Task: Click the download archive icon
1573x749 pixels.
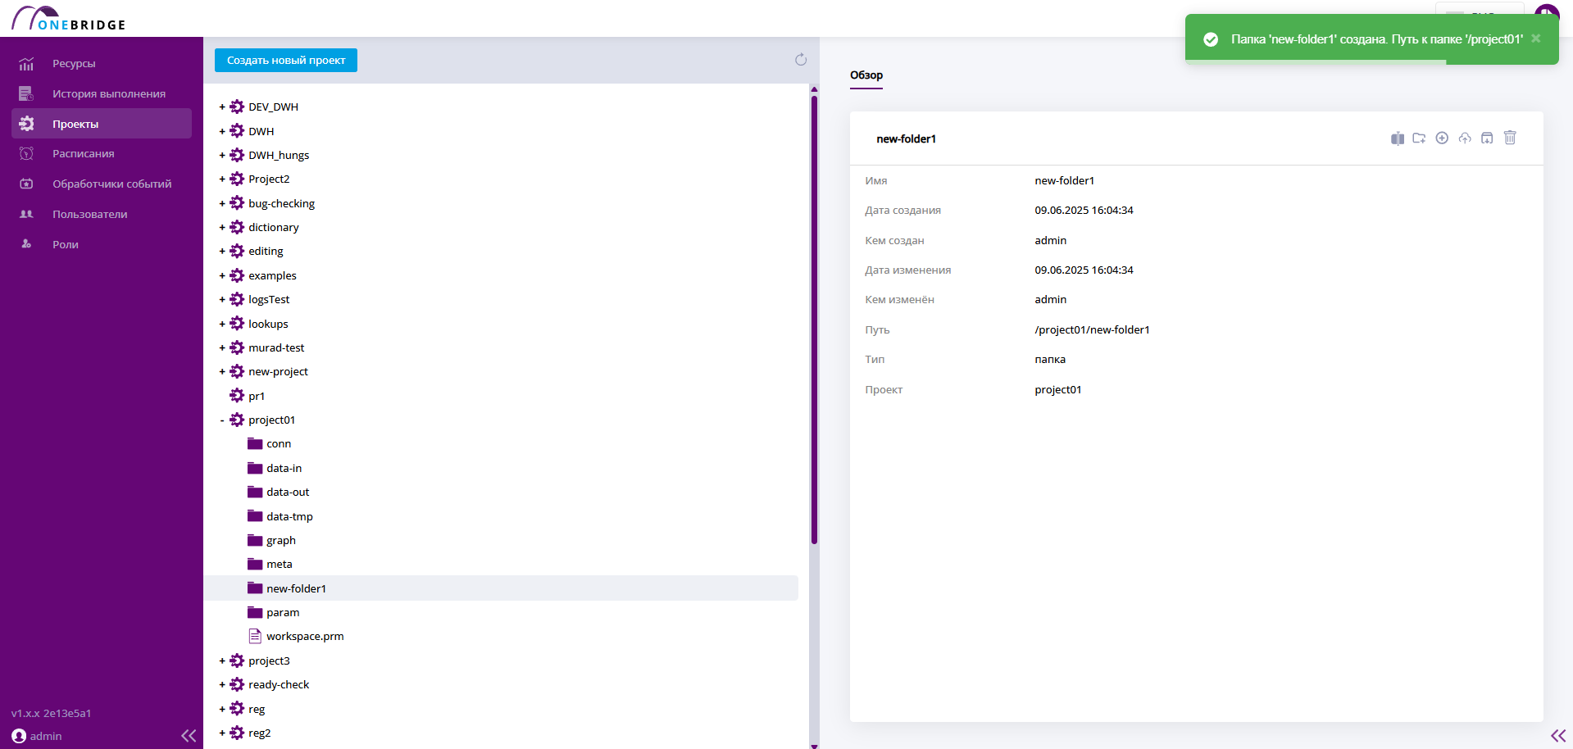Action: (1487, 138)
